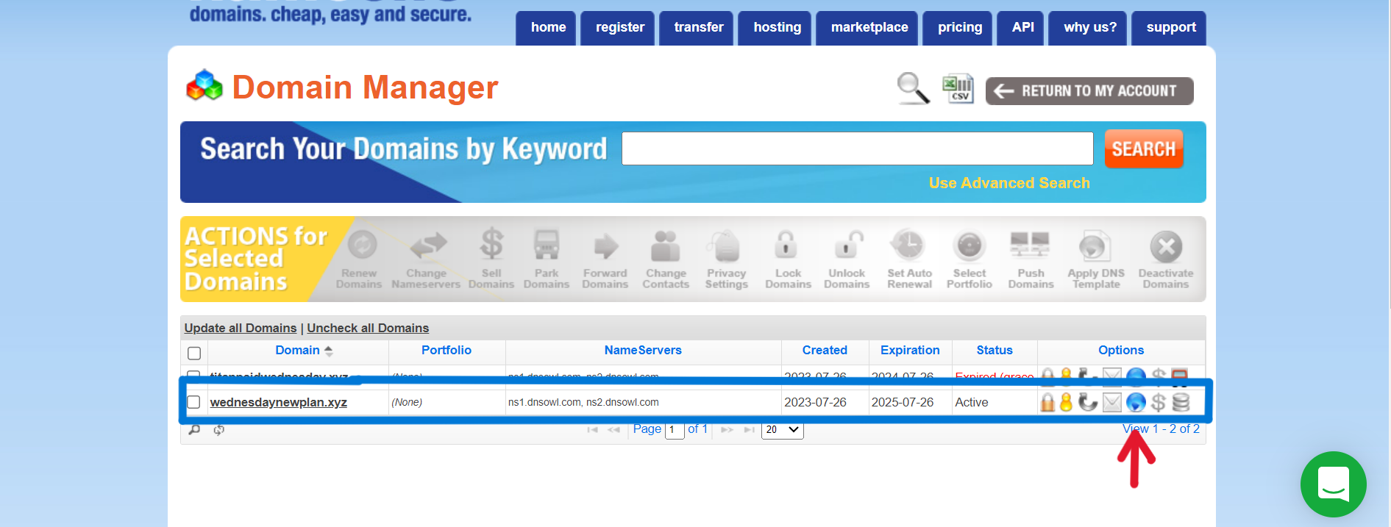
Task: Check the box for wednesdaynewplan.xyz
Action: coord(193,402)
